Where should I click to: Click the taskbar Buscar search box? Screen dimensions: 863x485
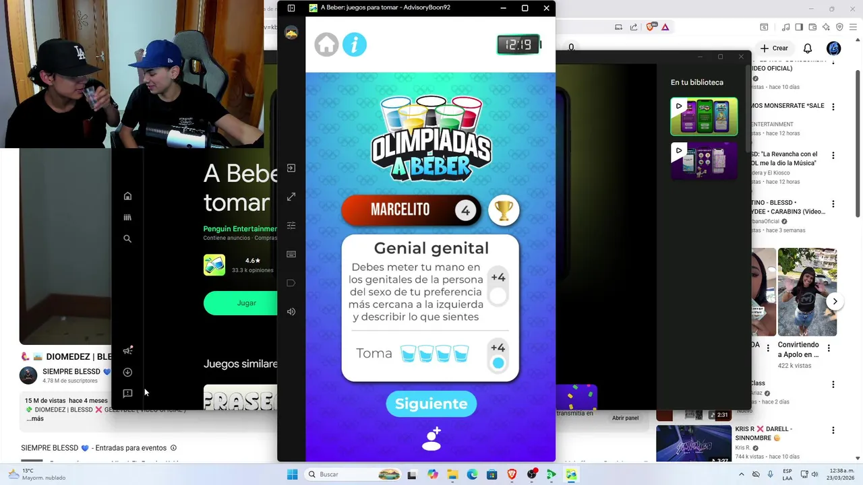[353, 474]
